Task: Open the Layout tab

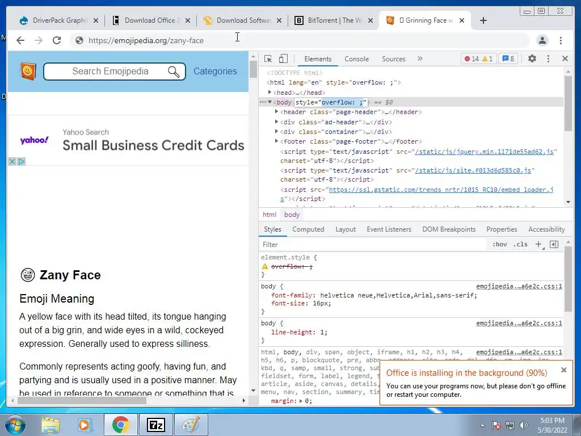Action: coord(346,229)
